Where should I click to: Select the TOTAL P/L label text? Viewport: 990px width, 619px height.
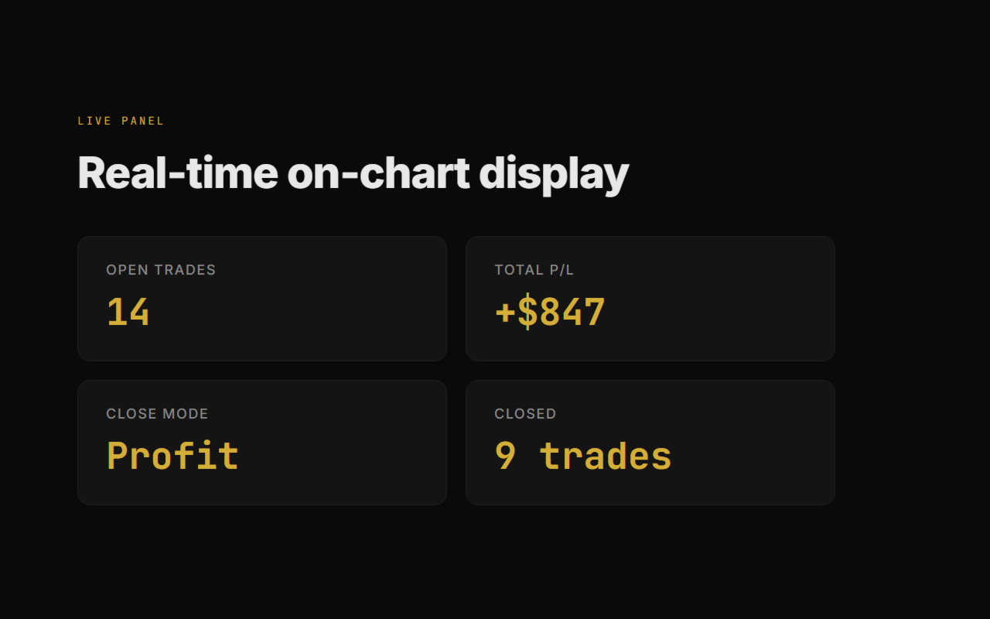point(534,270)
